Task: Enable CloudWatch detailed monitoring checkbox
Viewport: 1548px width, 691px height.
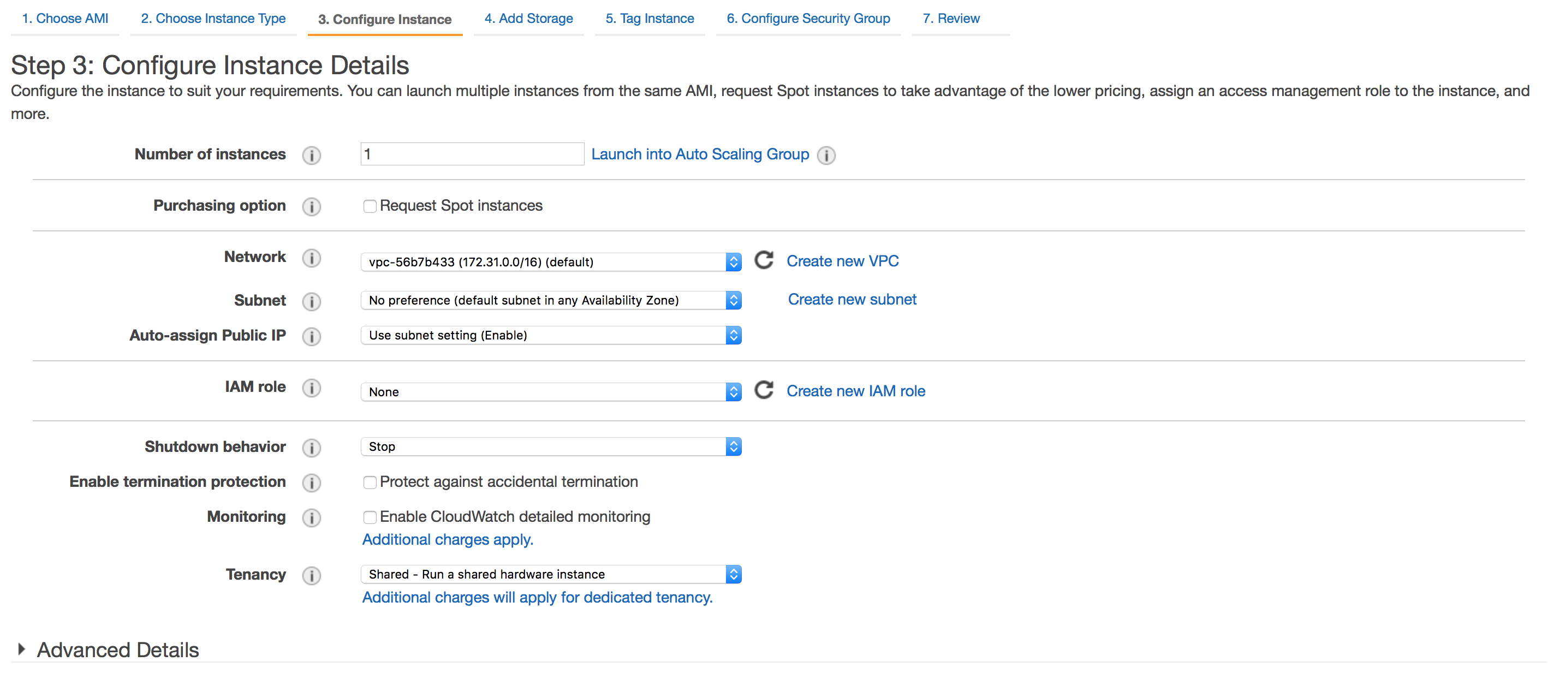Action: (x=370, y=517)
